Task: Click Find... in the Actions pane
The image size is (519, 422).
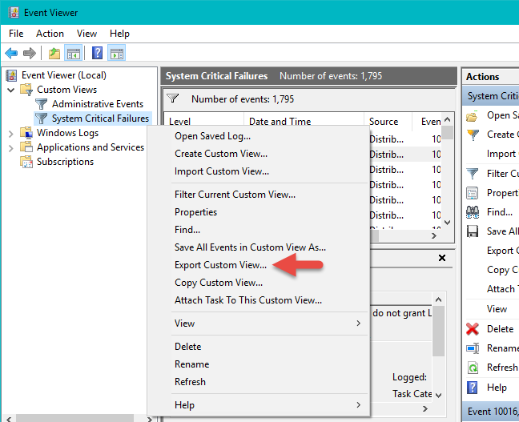Action: click(x=500, y=212)
